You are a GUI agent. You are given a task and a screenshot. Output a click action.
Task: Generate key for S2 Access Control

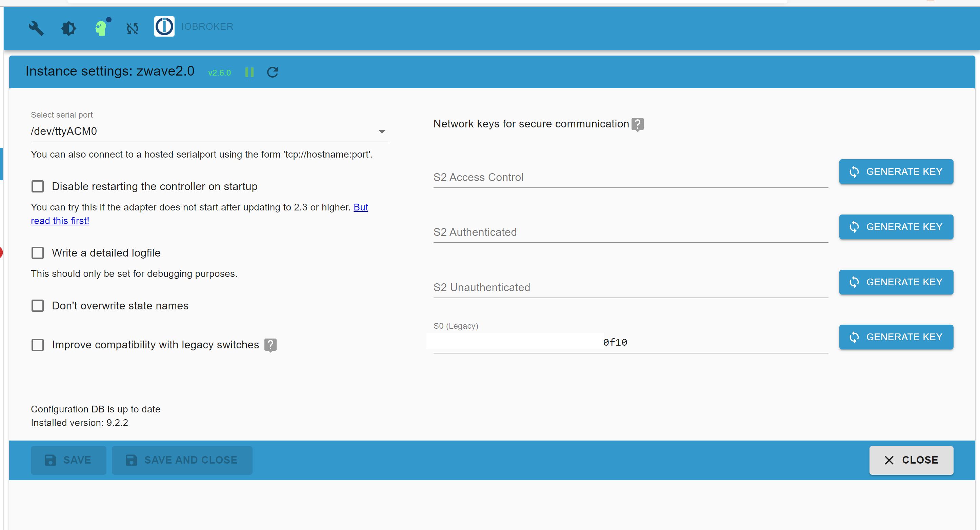(x=896, y=171)
